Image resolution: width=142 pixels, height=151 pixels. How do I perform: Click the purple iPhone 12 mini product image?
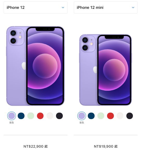click(x=106, y=70)
